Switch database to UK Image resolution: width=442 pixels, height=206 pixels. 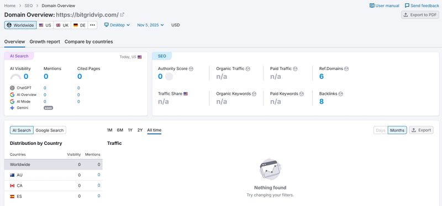pos(62,25)
